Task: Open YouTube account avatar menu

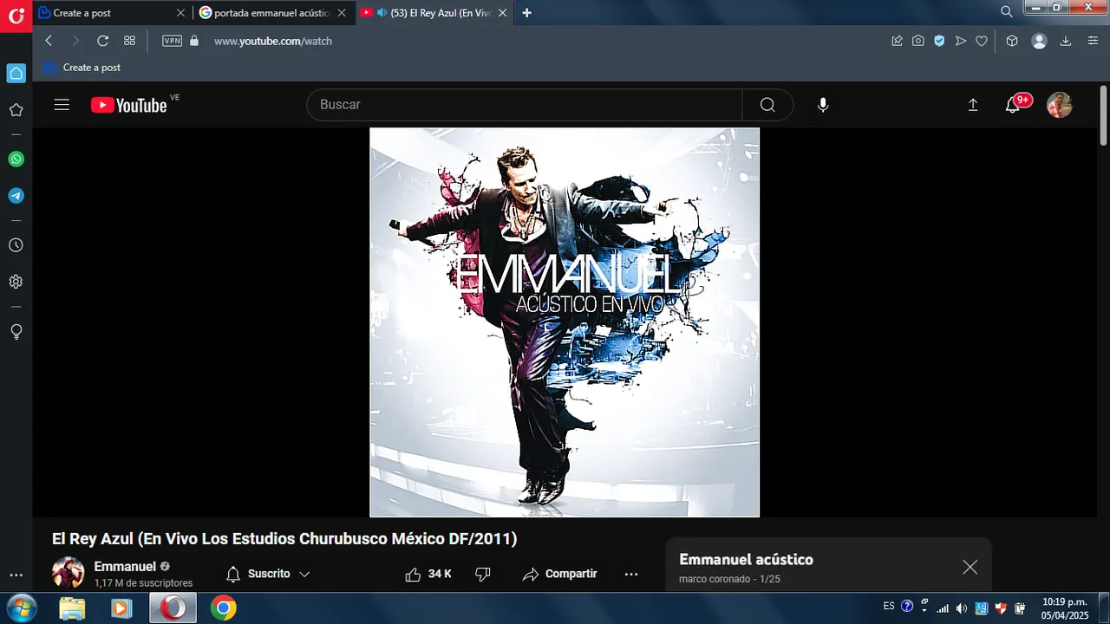Action: (1060, 105)
